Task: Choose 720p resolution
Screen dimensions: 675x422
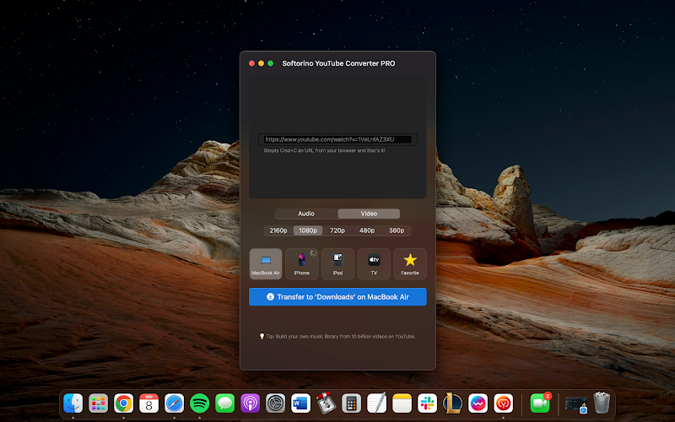Action: pos(337,230)
